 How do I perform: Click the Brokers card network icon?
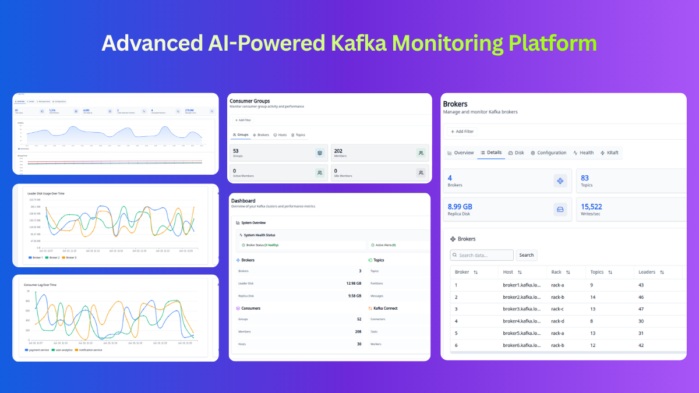click(x=560, y=181)
